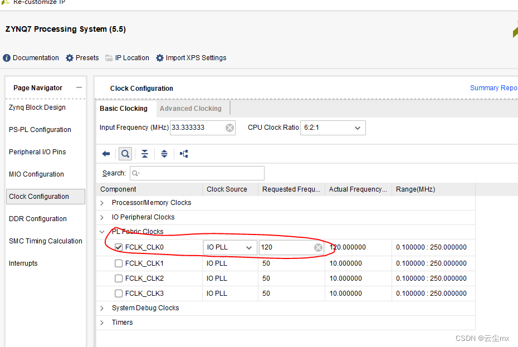
Task: Click the tree hierarchy toolbar icon
Action: [x=184, y=154]
